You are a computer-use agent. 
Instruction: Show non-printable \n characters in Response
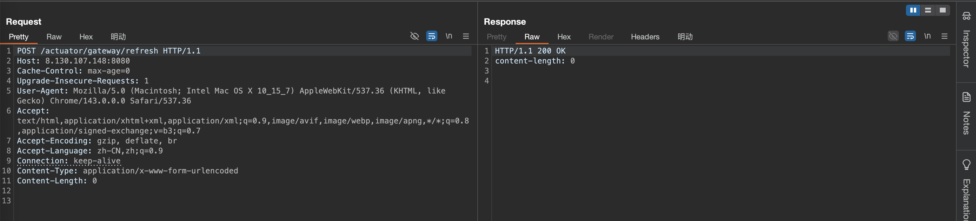pyautogui.click(x=927, y=36)
